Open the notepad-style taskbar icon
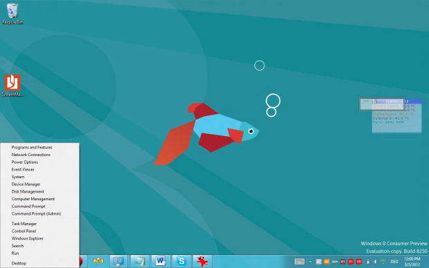429x268 pixels. (140, 262)
